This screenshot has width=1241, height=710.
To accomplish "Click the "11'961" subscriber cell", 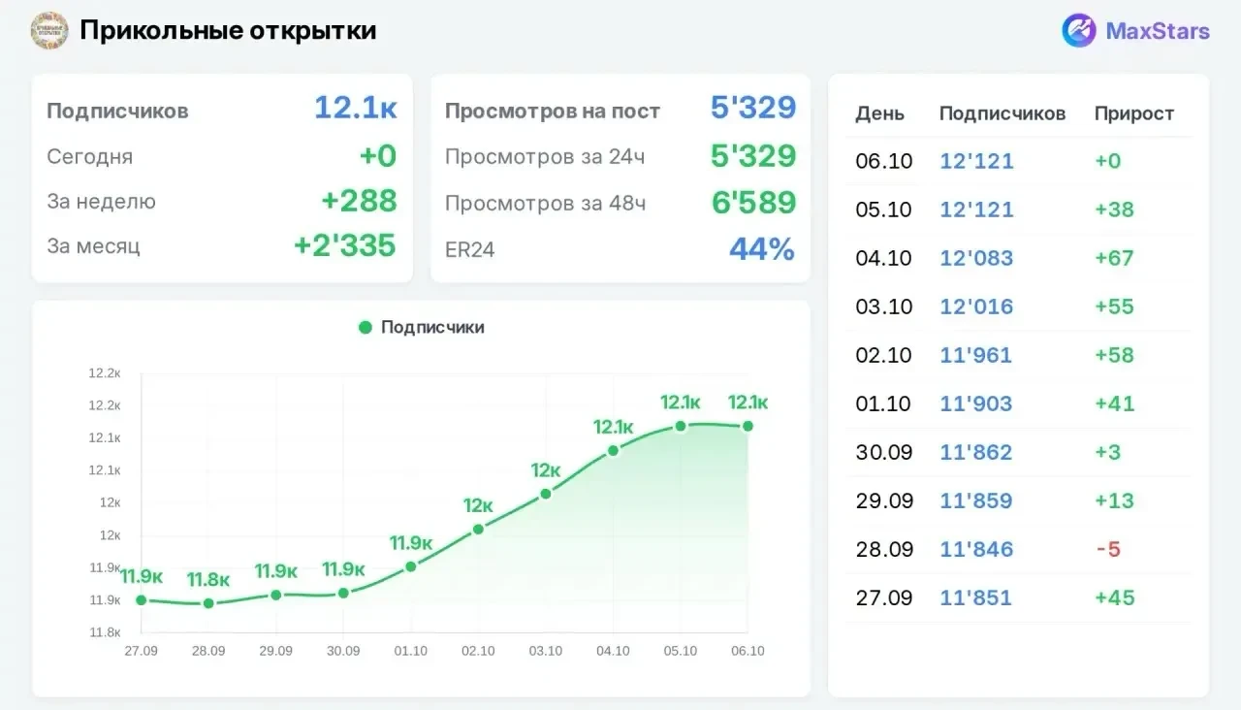I will point(975,355).
